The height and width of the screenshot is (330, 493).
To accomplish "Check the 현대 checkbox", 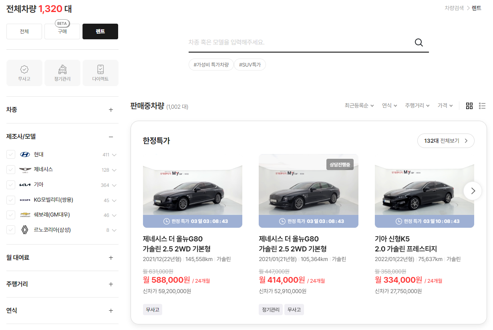I will point(11,155).
